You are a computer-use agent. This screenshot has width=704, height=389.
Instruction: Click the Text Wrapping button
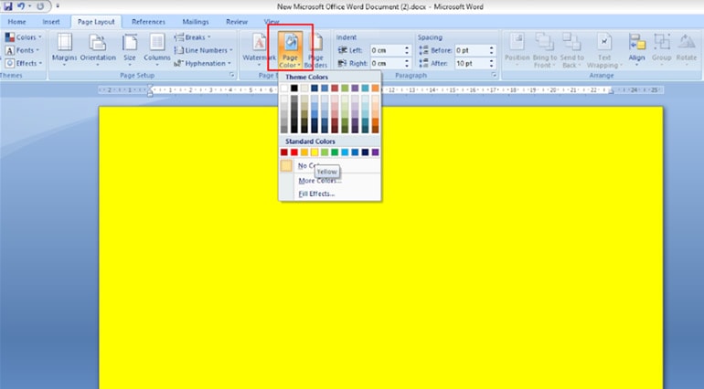pyautogui.click(x=604, y=50)
